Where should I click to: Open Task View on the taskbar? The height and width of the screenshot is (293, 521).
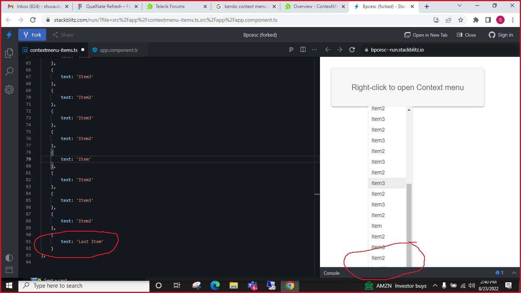[177, 285]
